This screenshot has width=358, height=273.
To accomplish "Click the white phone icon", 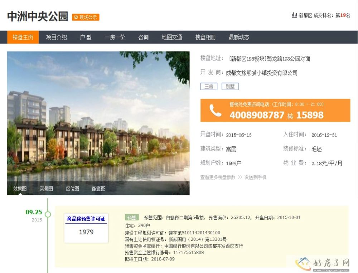I will [x=216, y=111].
